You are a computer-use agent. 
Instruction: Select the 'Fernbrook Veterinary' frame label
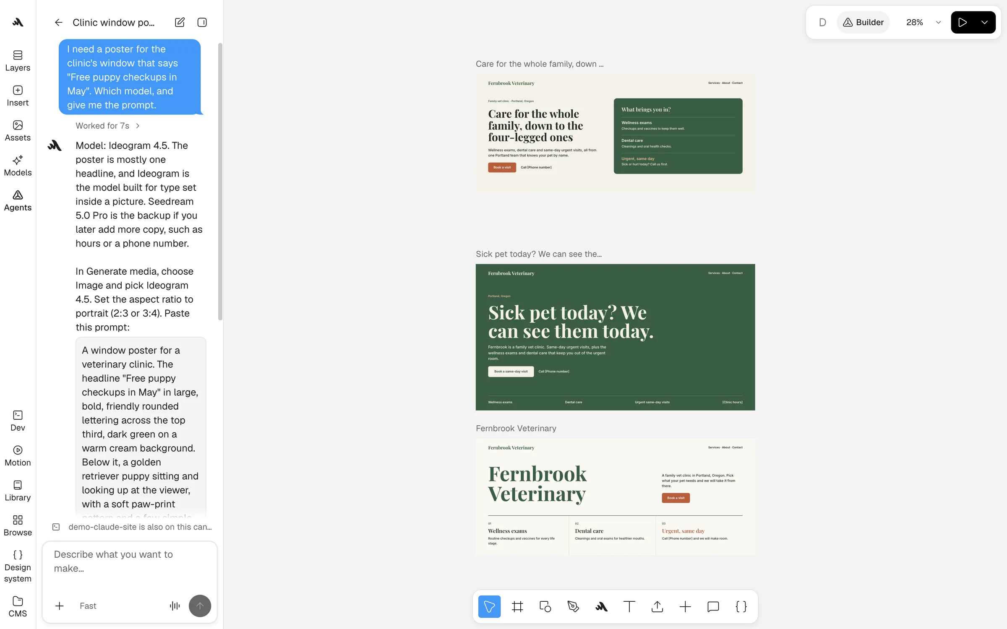pos(516,428)
